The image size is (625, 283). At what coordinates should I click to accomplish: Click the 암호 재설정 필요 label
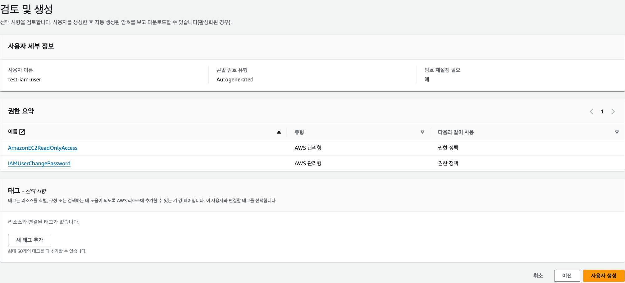click(x=442, y=70)
